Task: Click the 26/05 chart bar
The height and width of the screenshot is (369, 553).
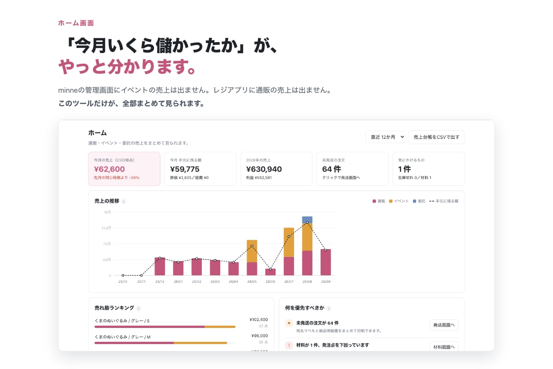Action: pyautogui.click(x=252, y=257)
